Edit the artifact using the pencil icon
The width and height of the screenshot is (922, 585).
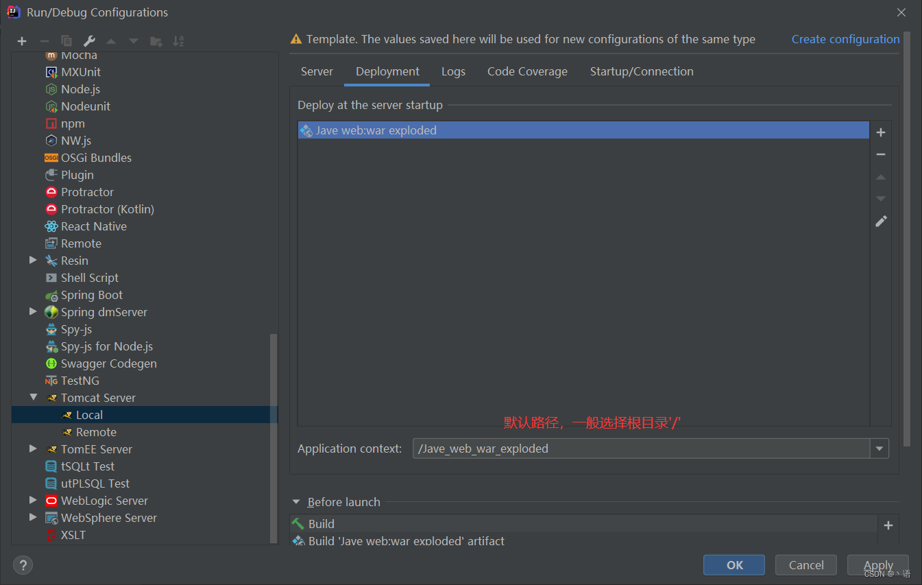pyautogui.click(x=880, y=221)
